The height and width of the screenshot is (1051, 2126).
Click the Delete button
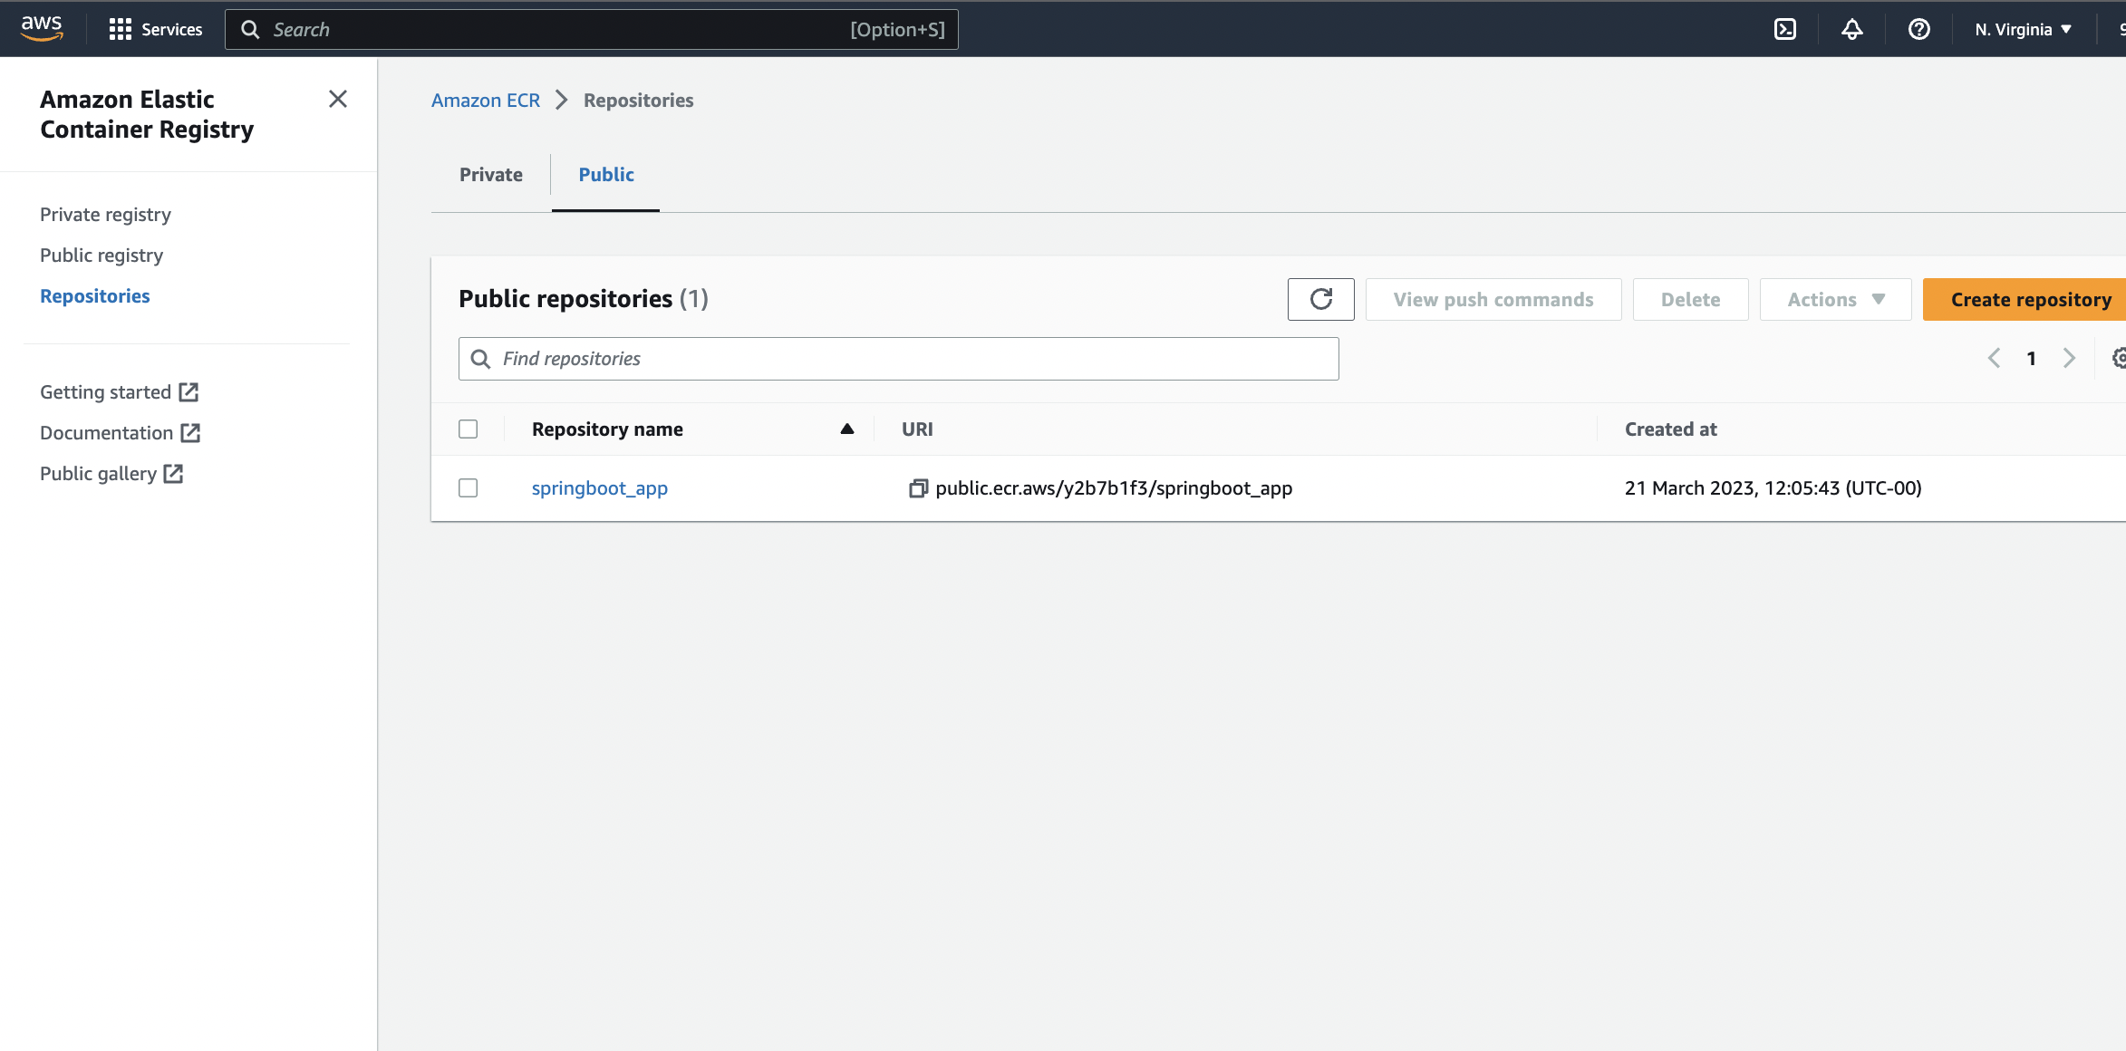click(1691, 299)
